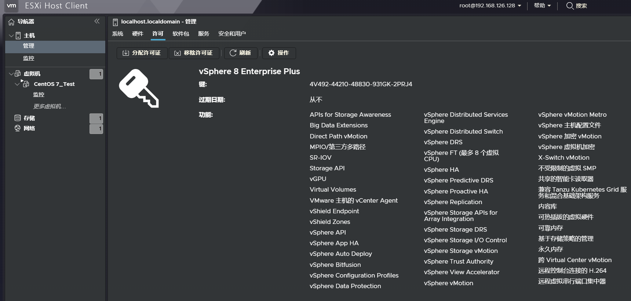Click the feature 内容库
The width and height of the screenshot is (631, 301).
click(x=548, y=207)
